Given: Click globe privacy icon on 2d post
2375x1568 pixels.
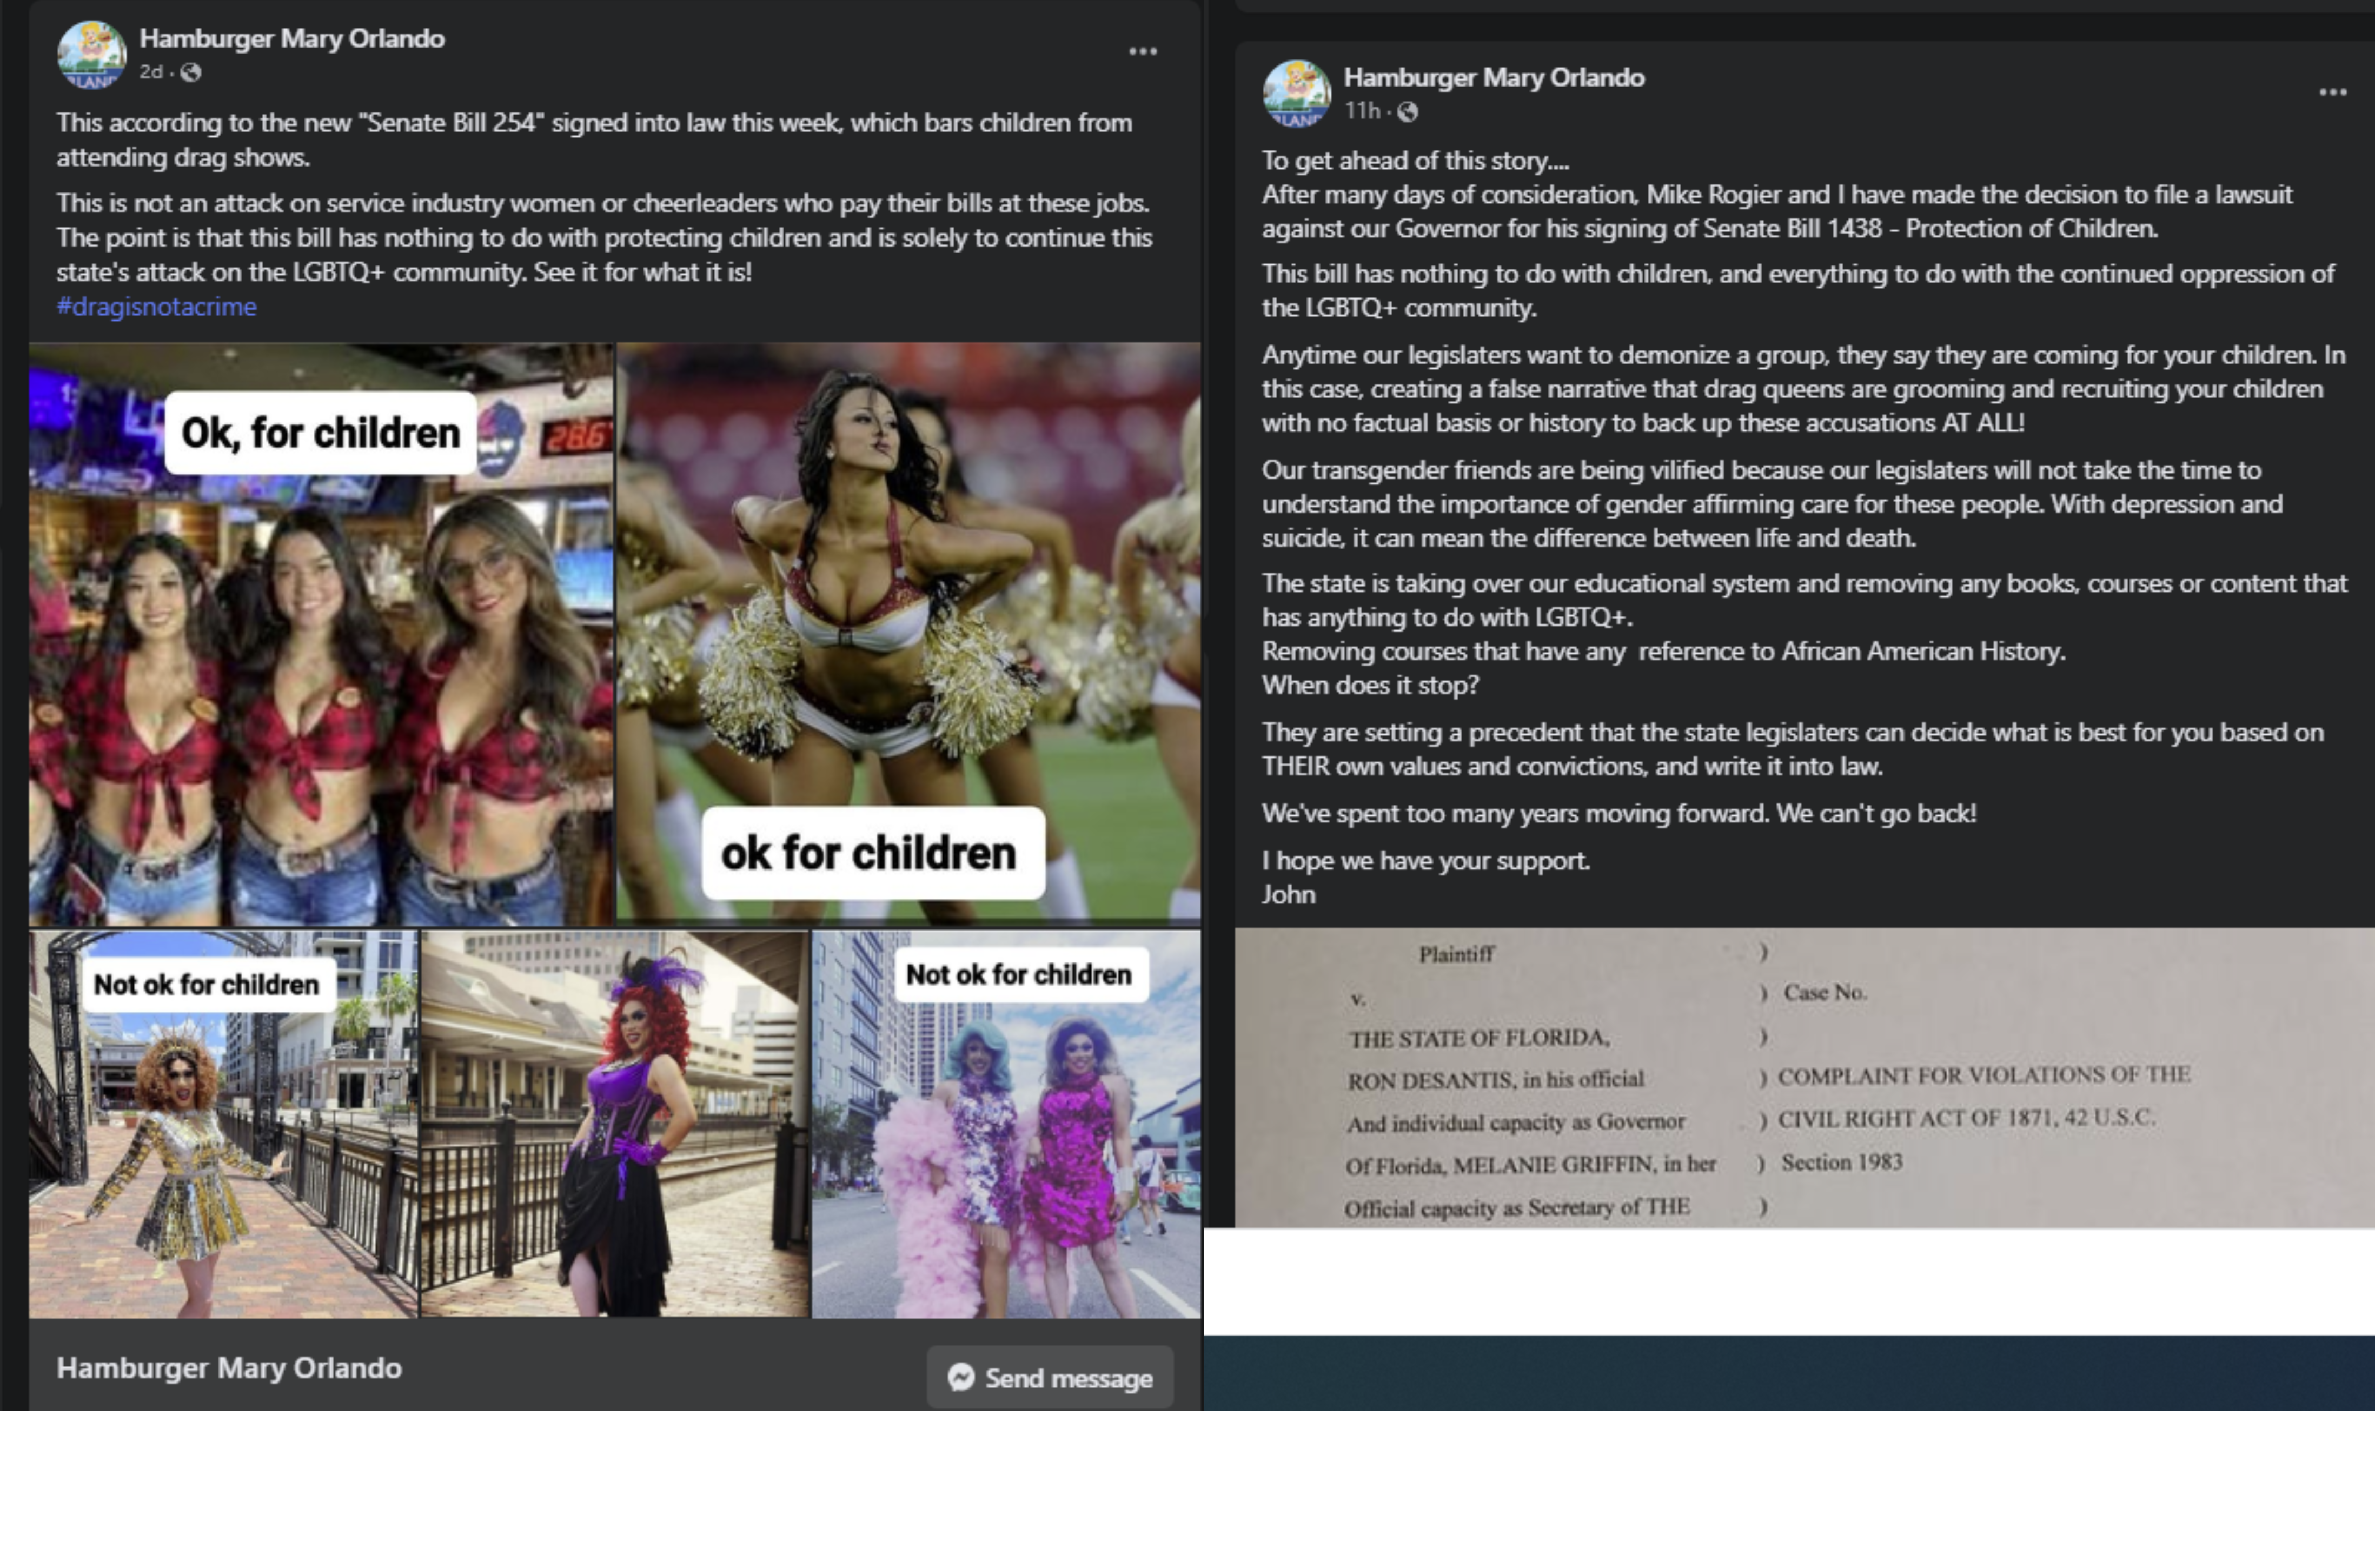Looking at the screenshot, I should 191,72.
